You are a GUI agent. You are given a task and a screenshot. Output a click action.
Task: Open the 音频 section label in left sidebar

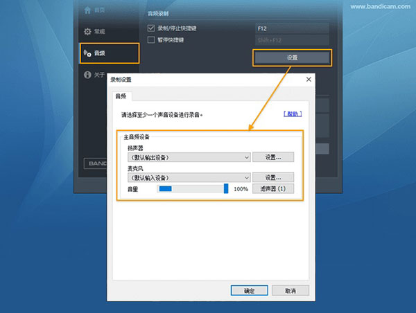pos(101,53)
